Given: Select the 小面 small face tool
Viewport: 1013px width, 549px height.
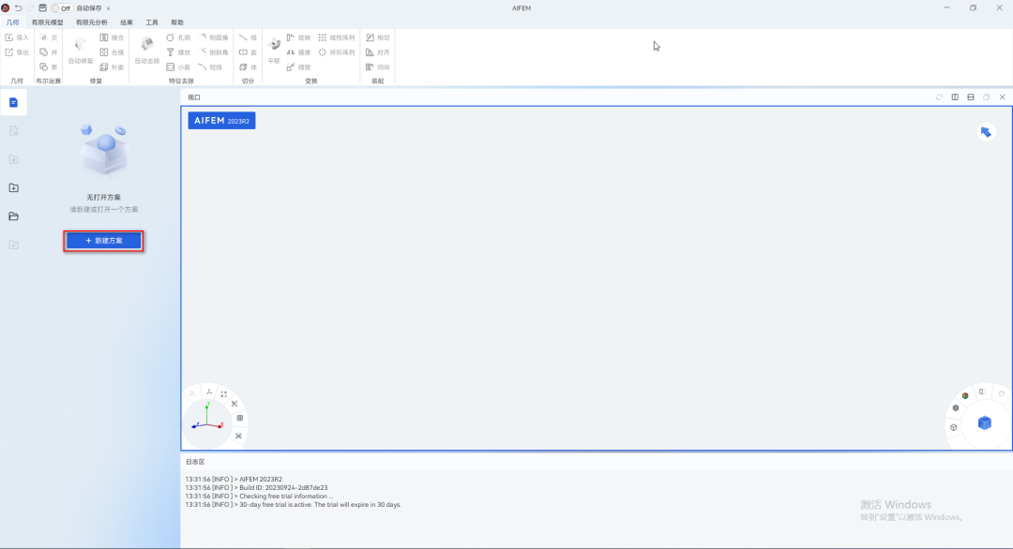Looking at the screenshot, I should (x=178, y=67).
